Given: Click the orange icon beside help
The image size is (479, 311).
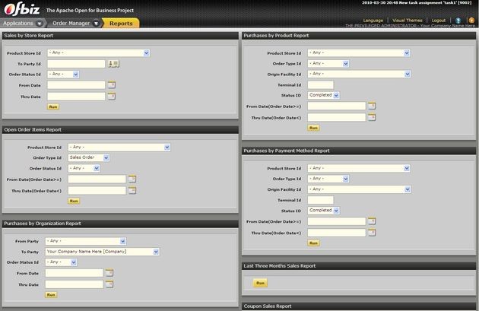Looking at the screenshot, I should point(471,21).
